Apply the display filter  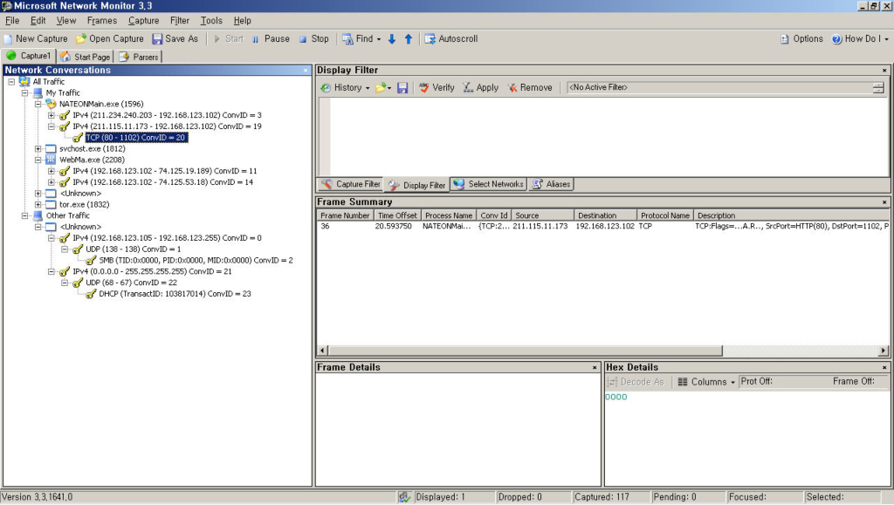pos(480,88)
